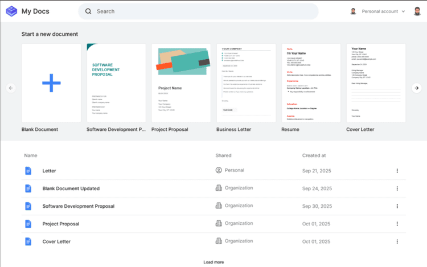
Task: Load more documents
Action: pyautogui.click(x=213, y=262)
